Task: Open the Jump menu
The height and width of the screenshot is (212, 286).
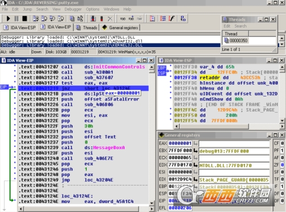Action: coord(28,9)
